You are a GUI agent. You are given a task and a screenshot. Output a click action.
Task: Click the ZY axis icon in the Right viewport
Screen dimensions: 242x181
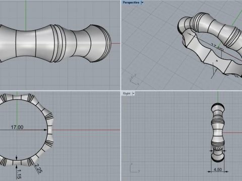coord(135,167)
